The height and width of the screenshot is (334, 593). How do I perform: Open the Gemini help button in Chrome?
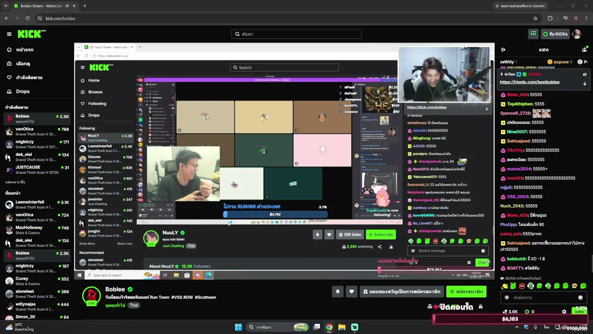(520, 6)
